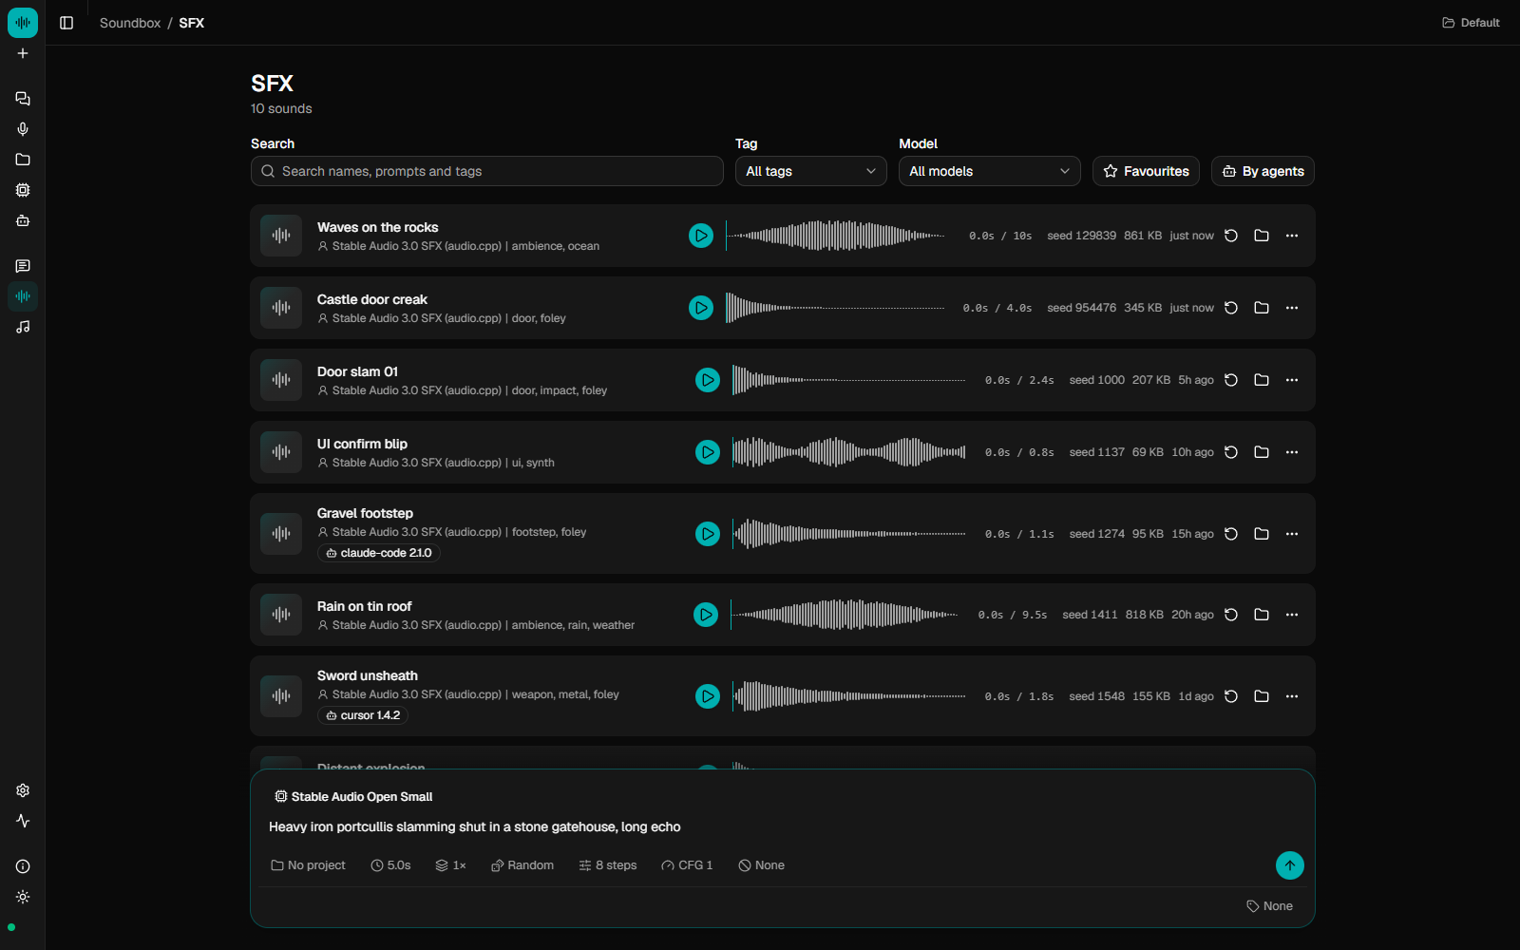Change the 8 steps setting
Screen dimensions: 1520x950
pyautogui.click(x=608, y=865)
